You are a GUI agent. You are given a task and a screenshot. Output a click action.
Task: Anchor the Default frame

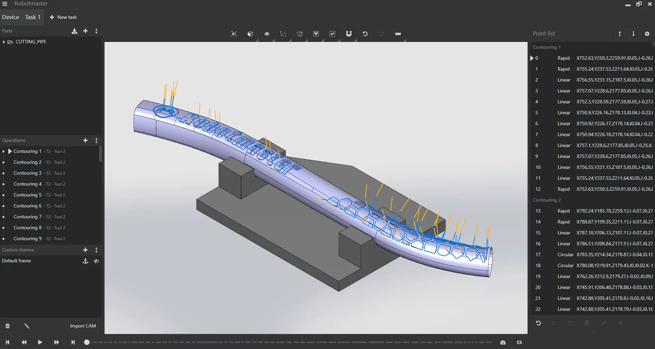coord(85,261)
